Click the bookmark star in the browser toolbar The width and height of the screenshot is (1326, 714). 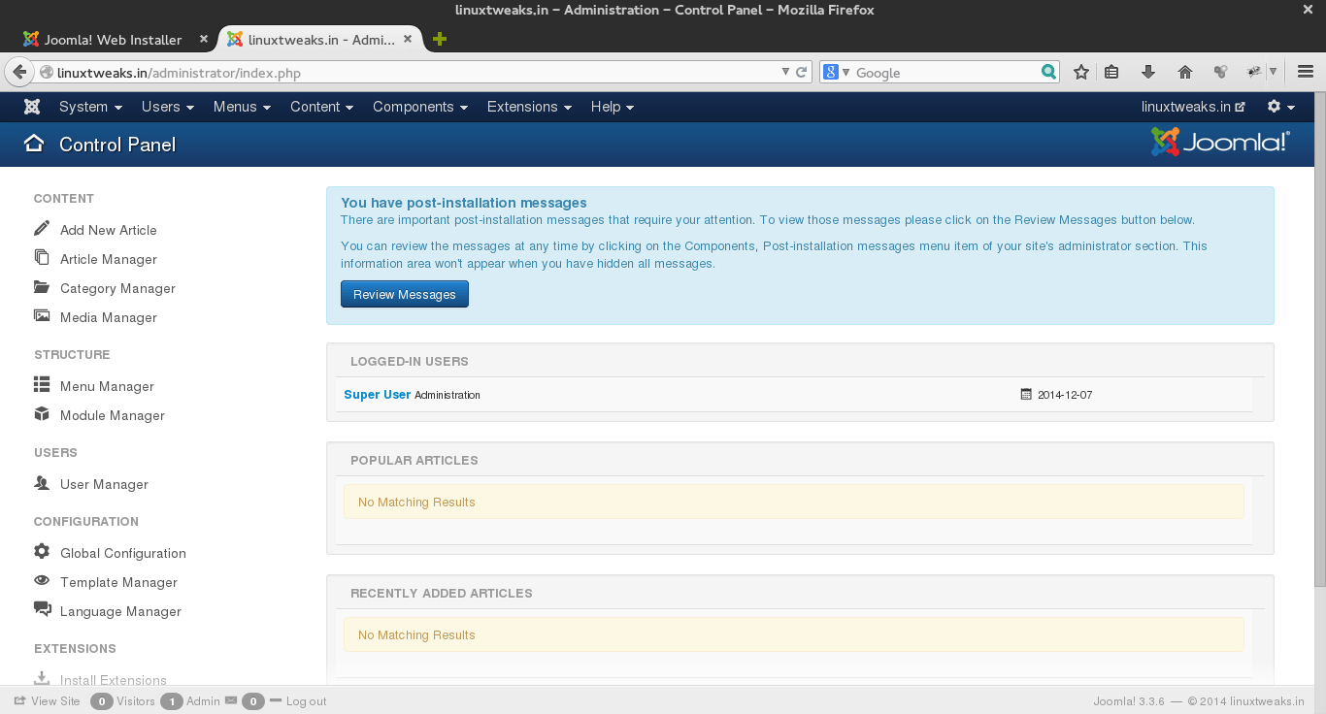[x=1080, y=71]
